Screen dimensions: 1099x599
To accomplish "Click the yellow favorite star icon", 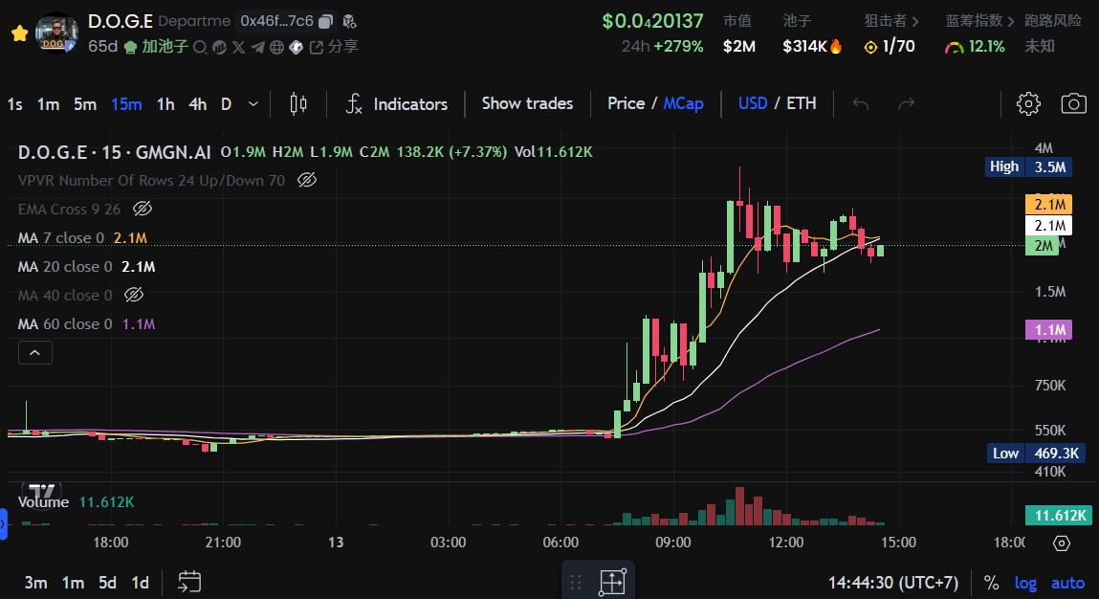I will tap(18, 33).
